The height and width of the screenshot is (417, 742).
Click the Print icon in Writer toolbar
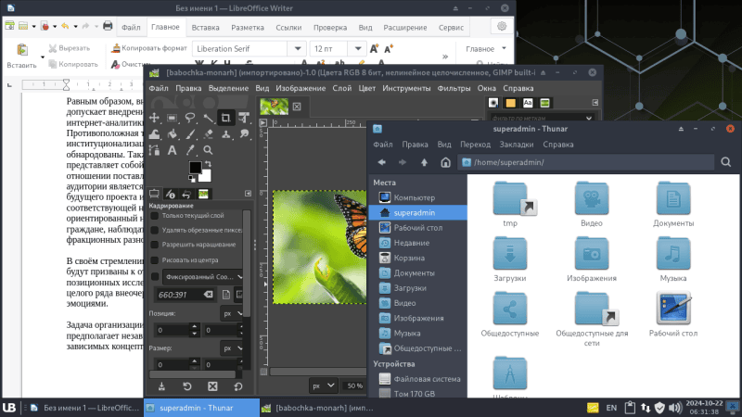tap(108, 27)
